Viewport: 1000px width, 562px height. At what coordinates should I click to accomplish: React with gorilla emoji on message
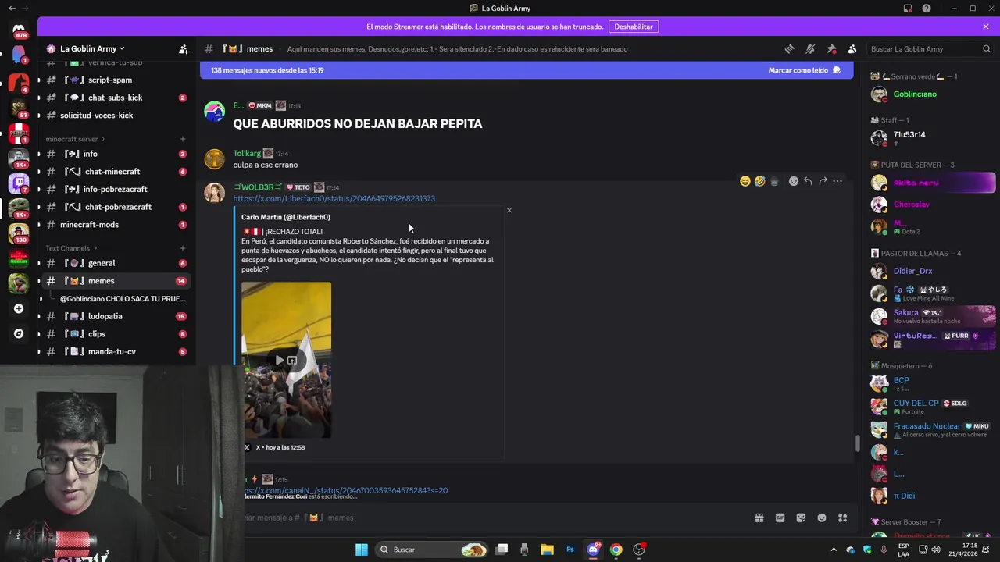tap(774, 181)
